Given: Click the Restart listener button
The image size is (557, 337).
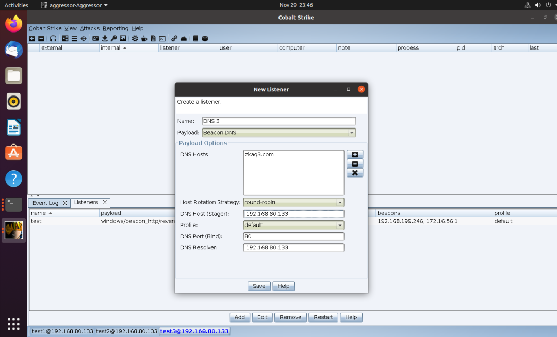Looking at the screenshot, I should click(x=323, y=317).
